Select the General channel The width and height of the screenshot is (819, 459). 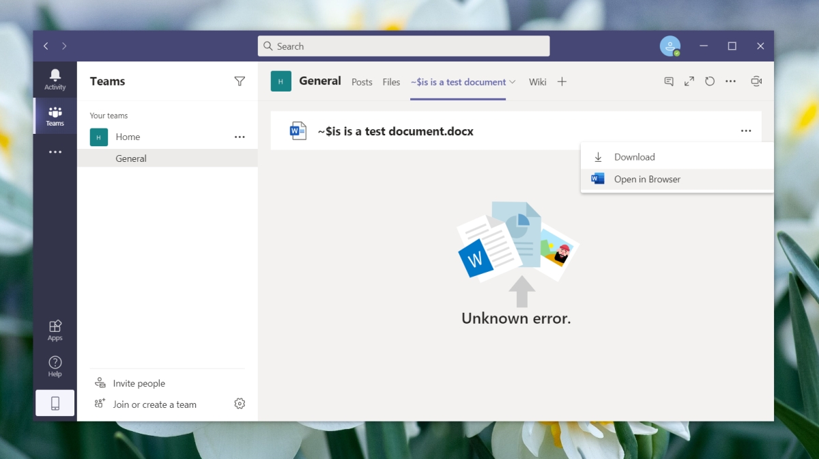[x=167, y=158]
